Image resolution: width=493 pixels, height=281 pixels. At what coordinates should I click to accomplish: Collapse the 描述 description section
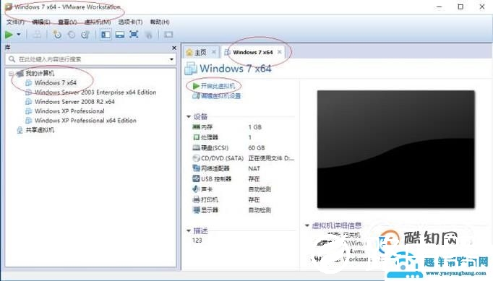(189, 230)
